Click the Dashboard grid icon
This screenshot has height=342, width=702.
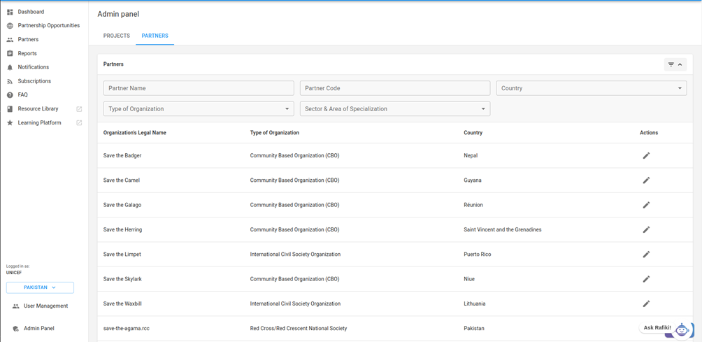(x=10, y=12)
